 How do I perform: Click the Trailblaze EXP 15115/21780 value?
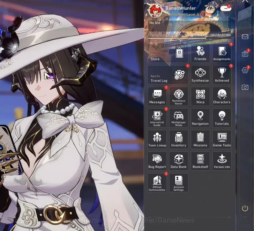point(220,35)
